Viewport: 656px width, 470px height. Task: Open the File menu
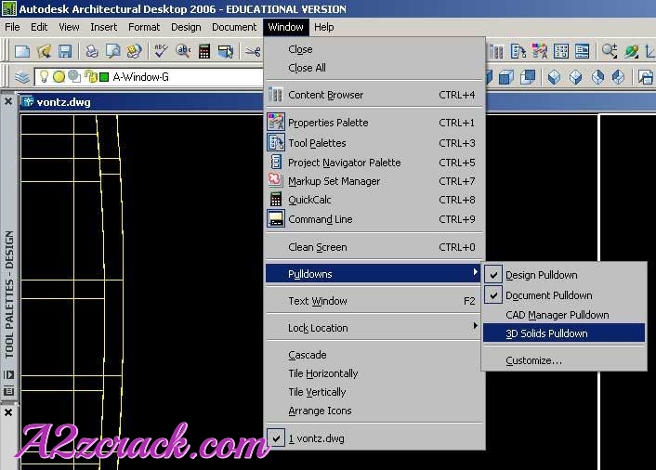pyautogui.click(x=12, y=27)
